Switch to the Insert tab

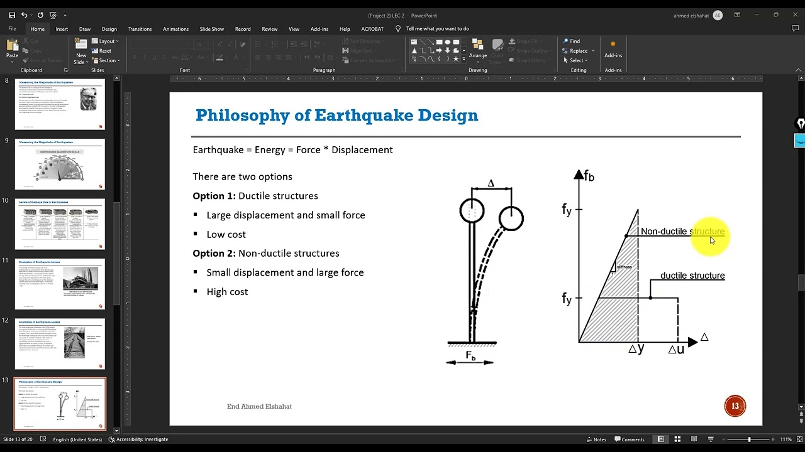click(x=62, y=29)
